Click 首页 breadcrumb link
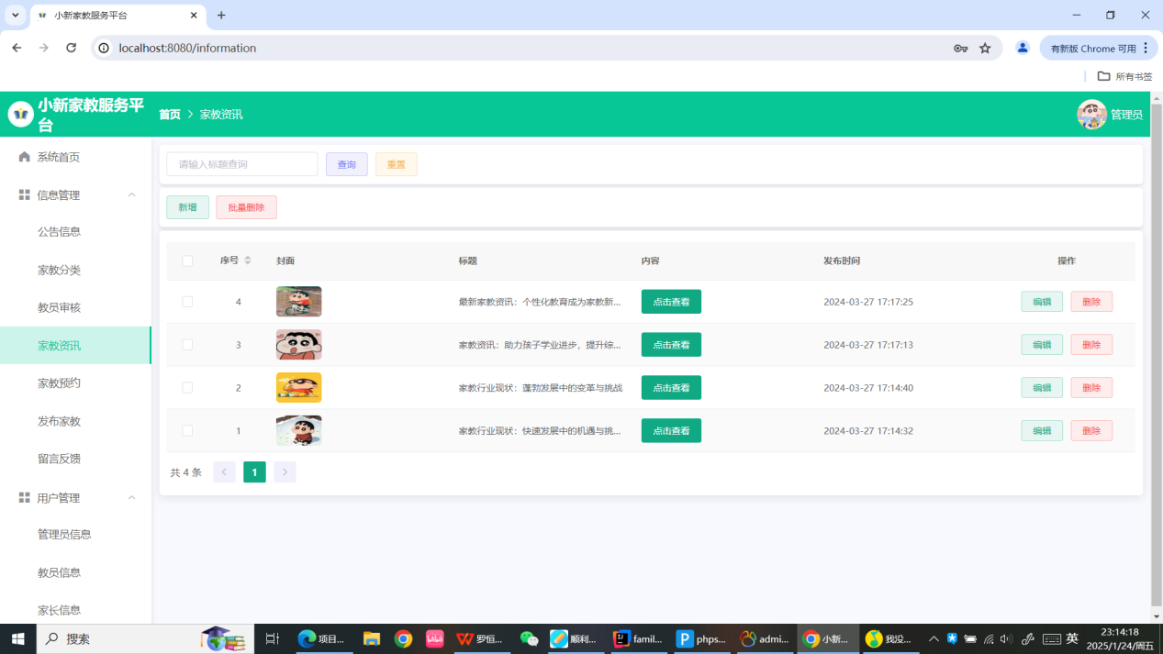Image resolution: width=1163 pixels, height=654 pixels. [170, 115]
